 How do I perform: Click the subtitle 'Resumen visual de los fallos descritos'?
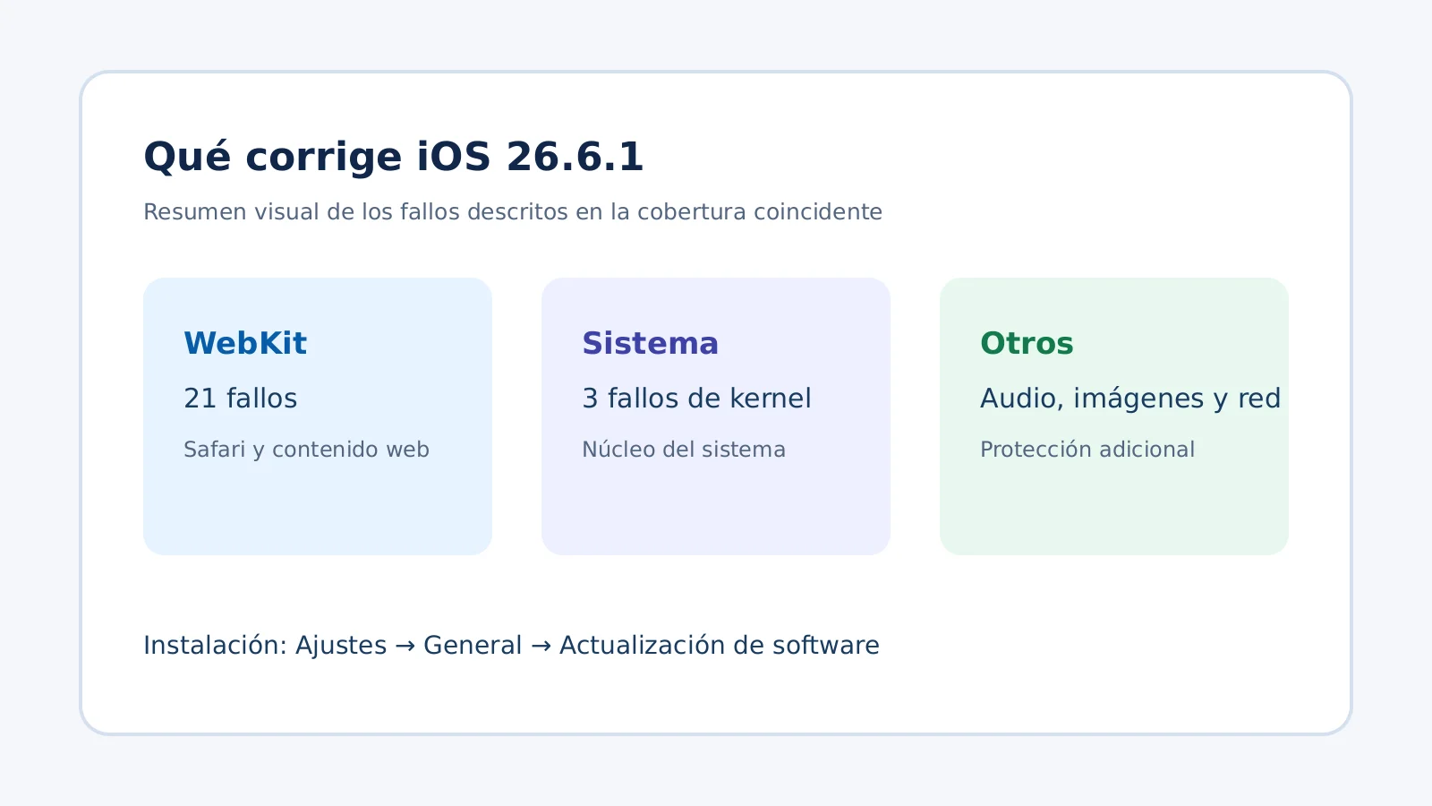pyautogui.click(x=513, y=212)
